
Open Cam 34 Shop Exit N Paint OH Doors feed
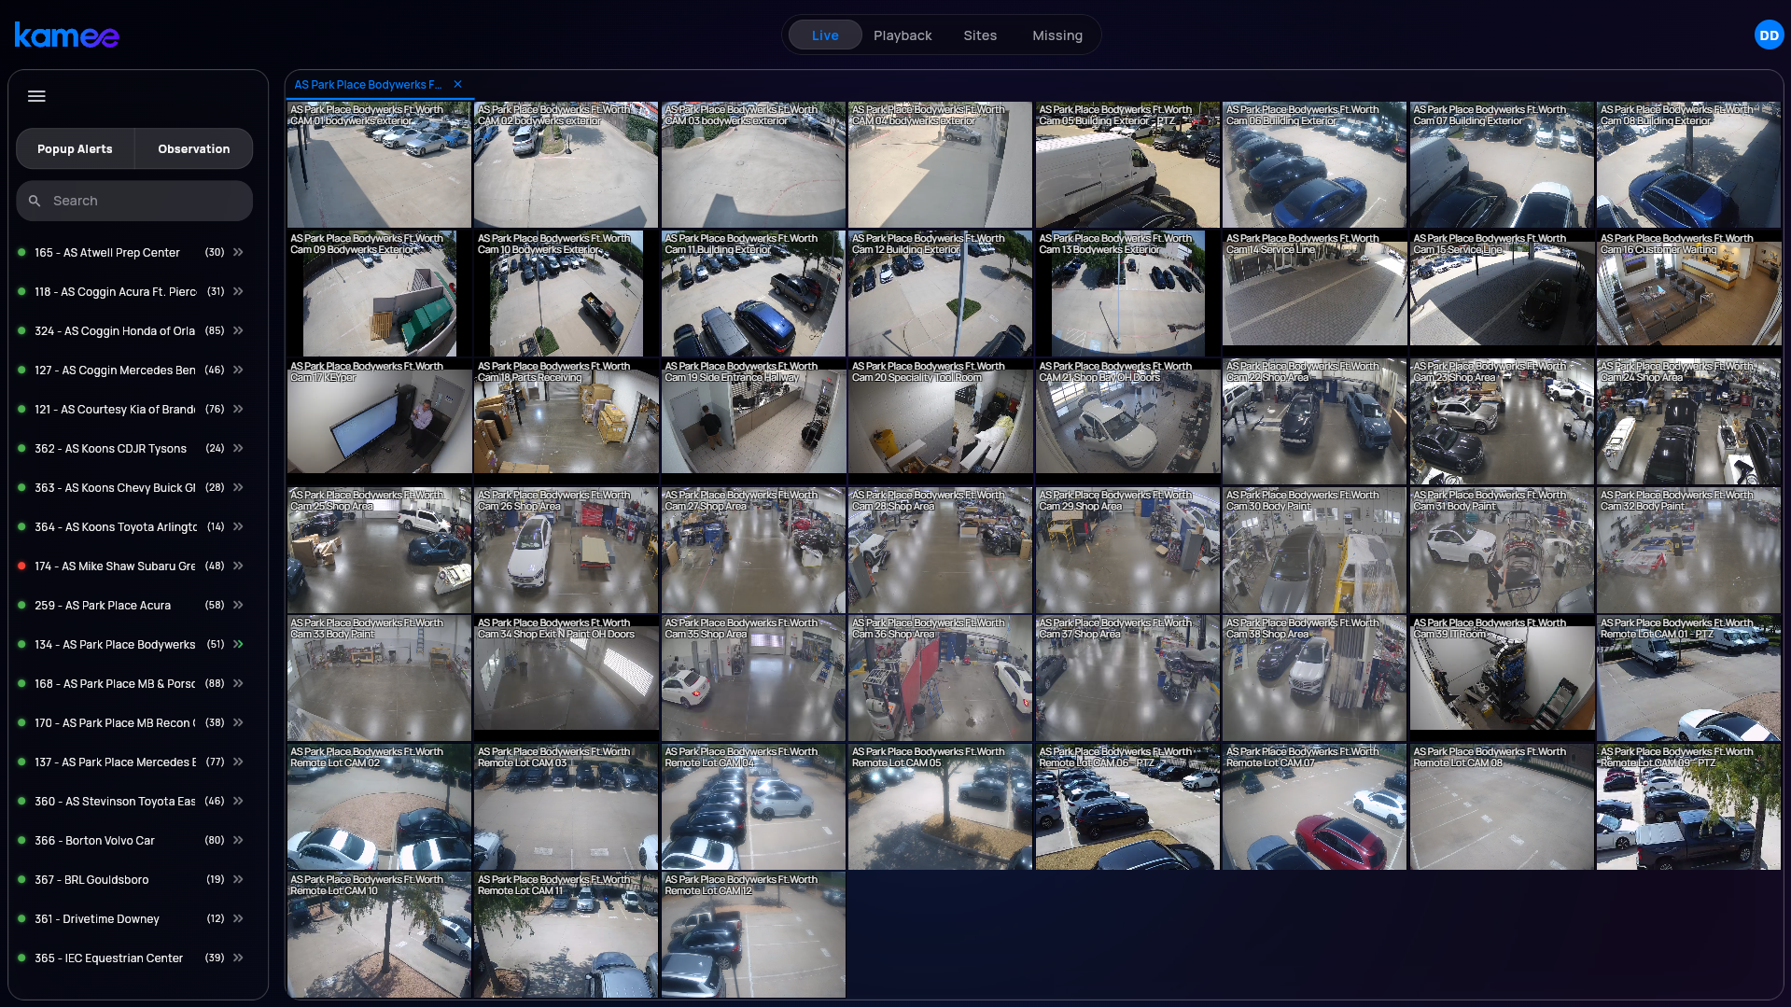tap(566, 678)
